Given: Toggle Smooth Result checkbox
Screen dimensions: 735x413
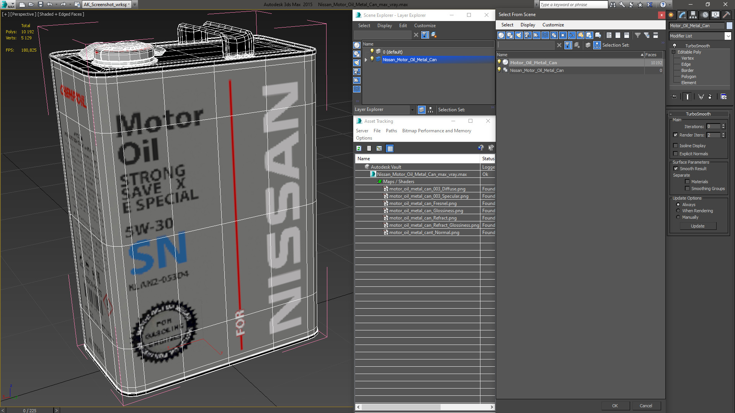Looking at the screenshot, I should pos(676,169).
